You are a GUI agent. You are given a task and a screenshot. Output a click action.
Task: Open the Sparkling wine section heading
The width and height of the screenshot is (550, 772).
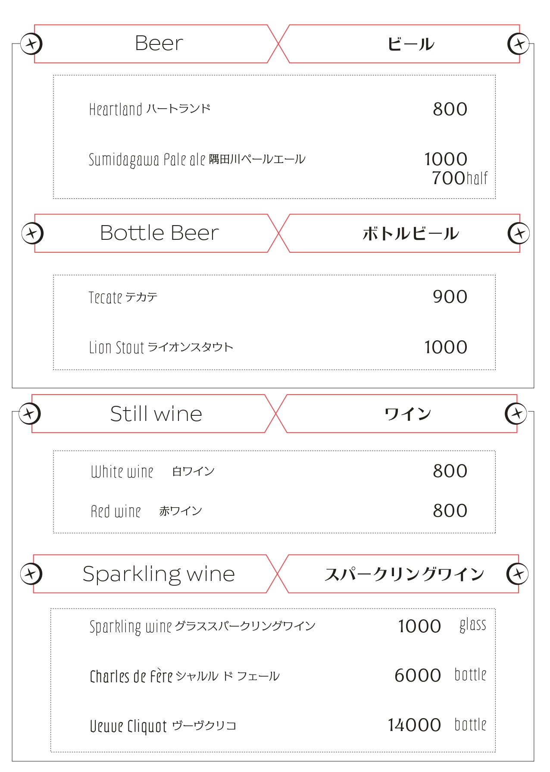[159, 574]
